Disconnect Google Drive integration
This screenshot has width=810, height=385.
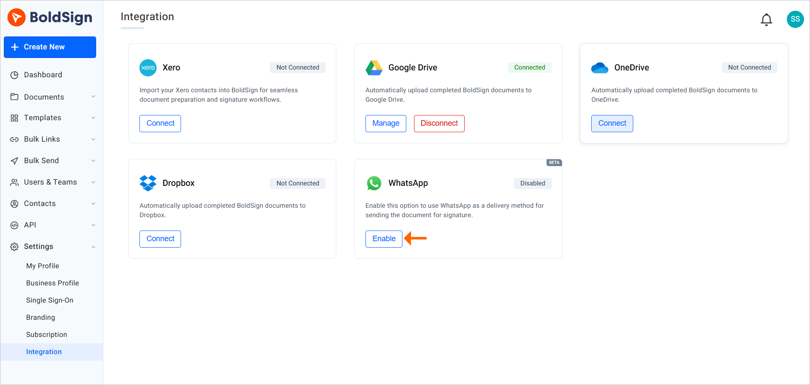click(x=439, y=124)
